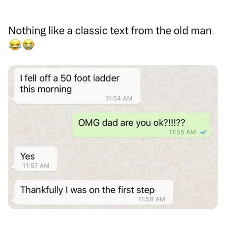Select the green 'OMG dad' message bubble
The width and height of the screenshot is (226, 226).
[x=142, y=125]
